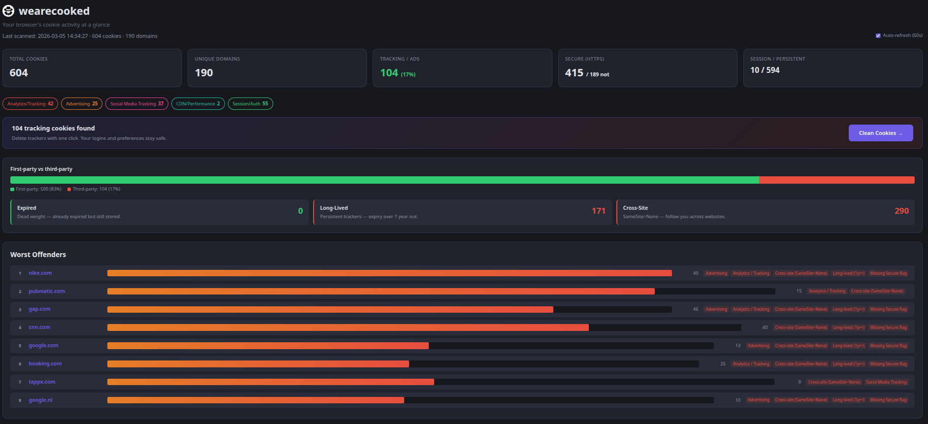Select the CDN/Performance 2 category pill
The image size is (928, 424).
click(x=198, y=104)
